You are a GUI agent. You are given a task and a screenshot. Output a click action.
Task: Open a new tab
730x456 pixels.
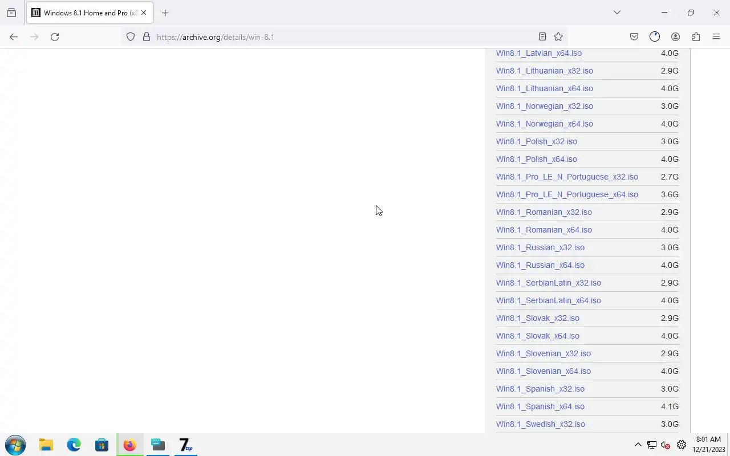pyautogui.click(x=165, y=13)
